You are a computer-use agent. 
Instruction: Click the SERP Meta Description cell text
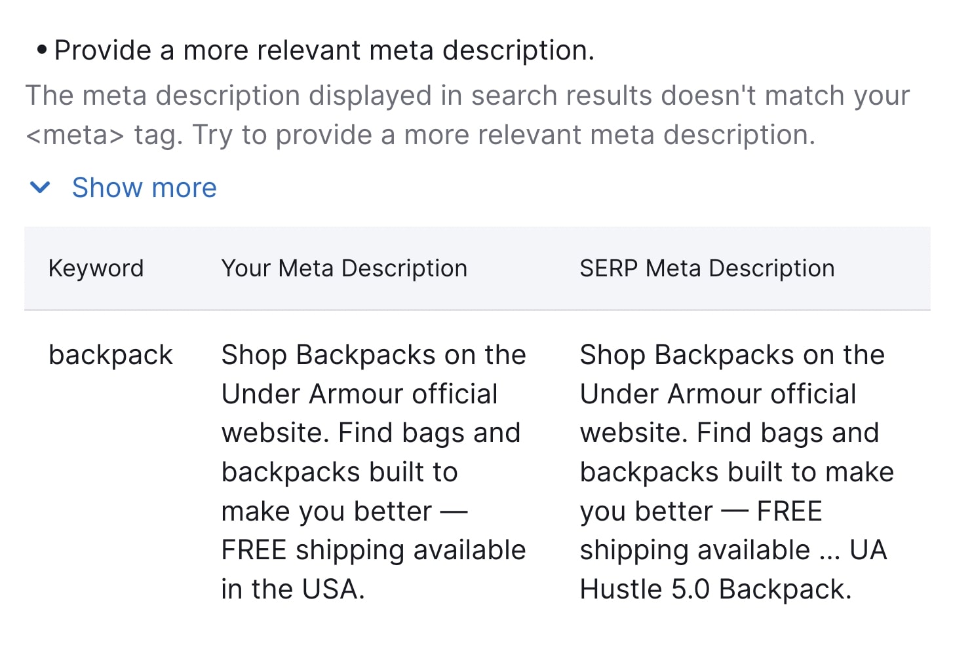735,471
